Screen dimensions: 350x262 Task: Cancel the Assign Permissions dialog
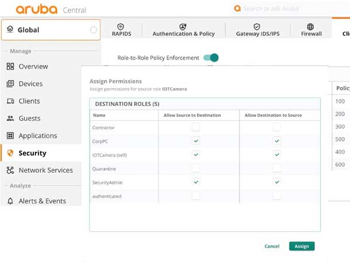272,246
